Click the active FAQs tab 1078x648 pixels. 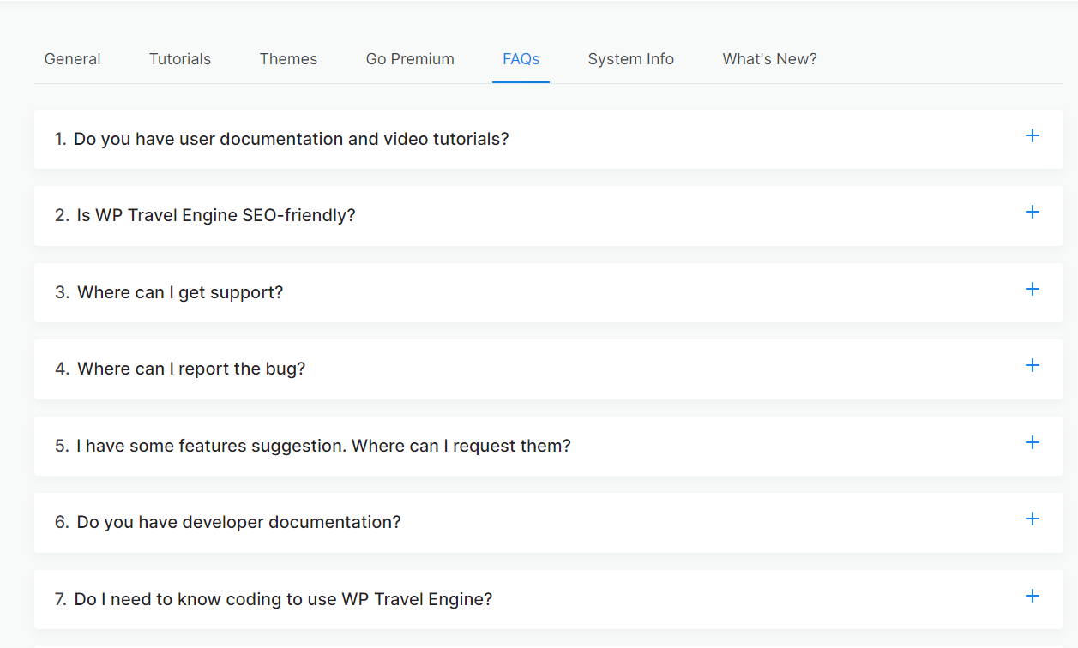(x=521, y=59)
